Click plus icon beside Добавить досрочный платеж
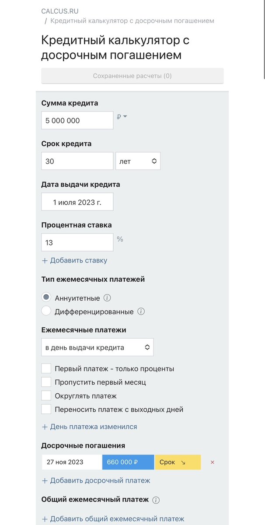Screen dimensions: 265x525 tap(45, 480)
